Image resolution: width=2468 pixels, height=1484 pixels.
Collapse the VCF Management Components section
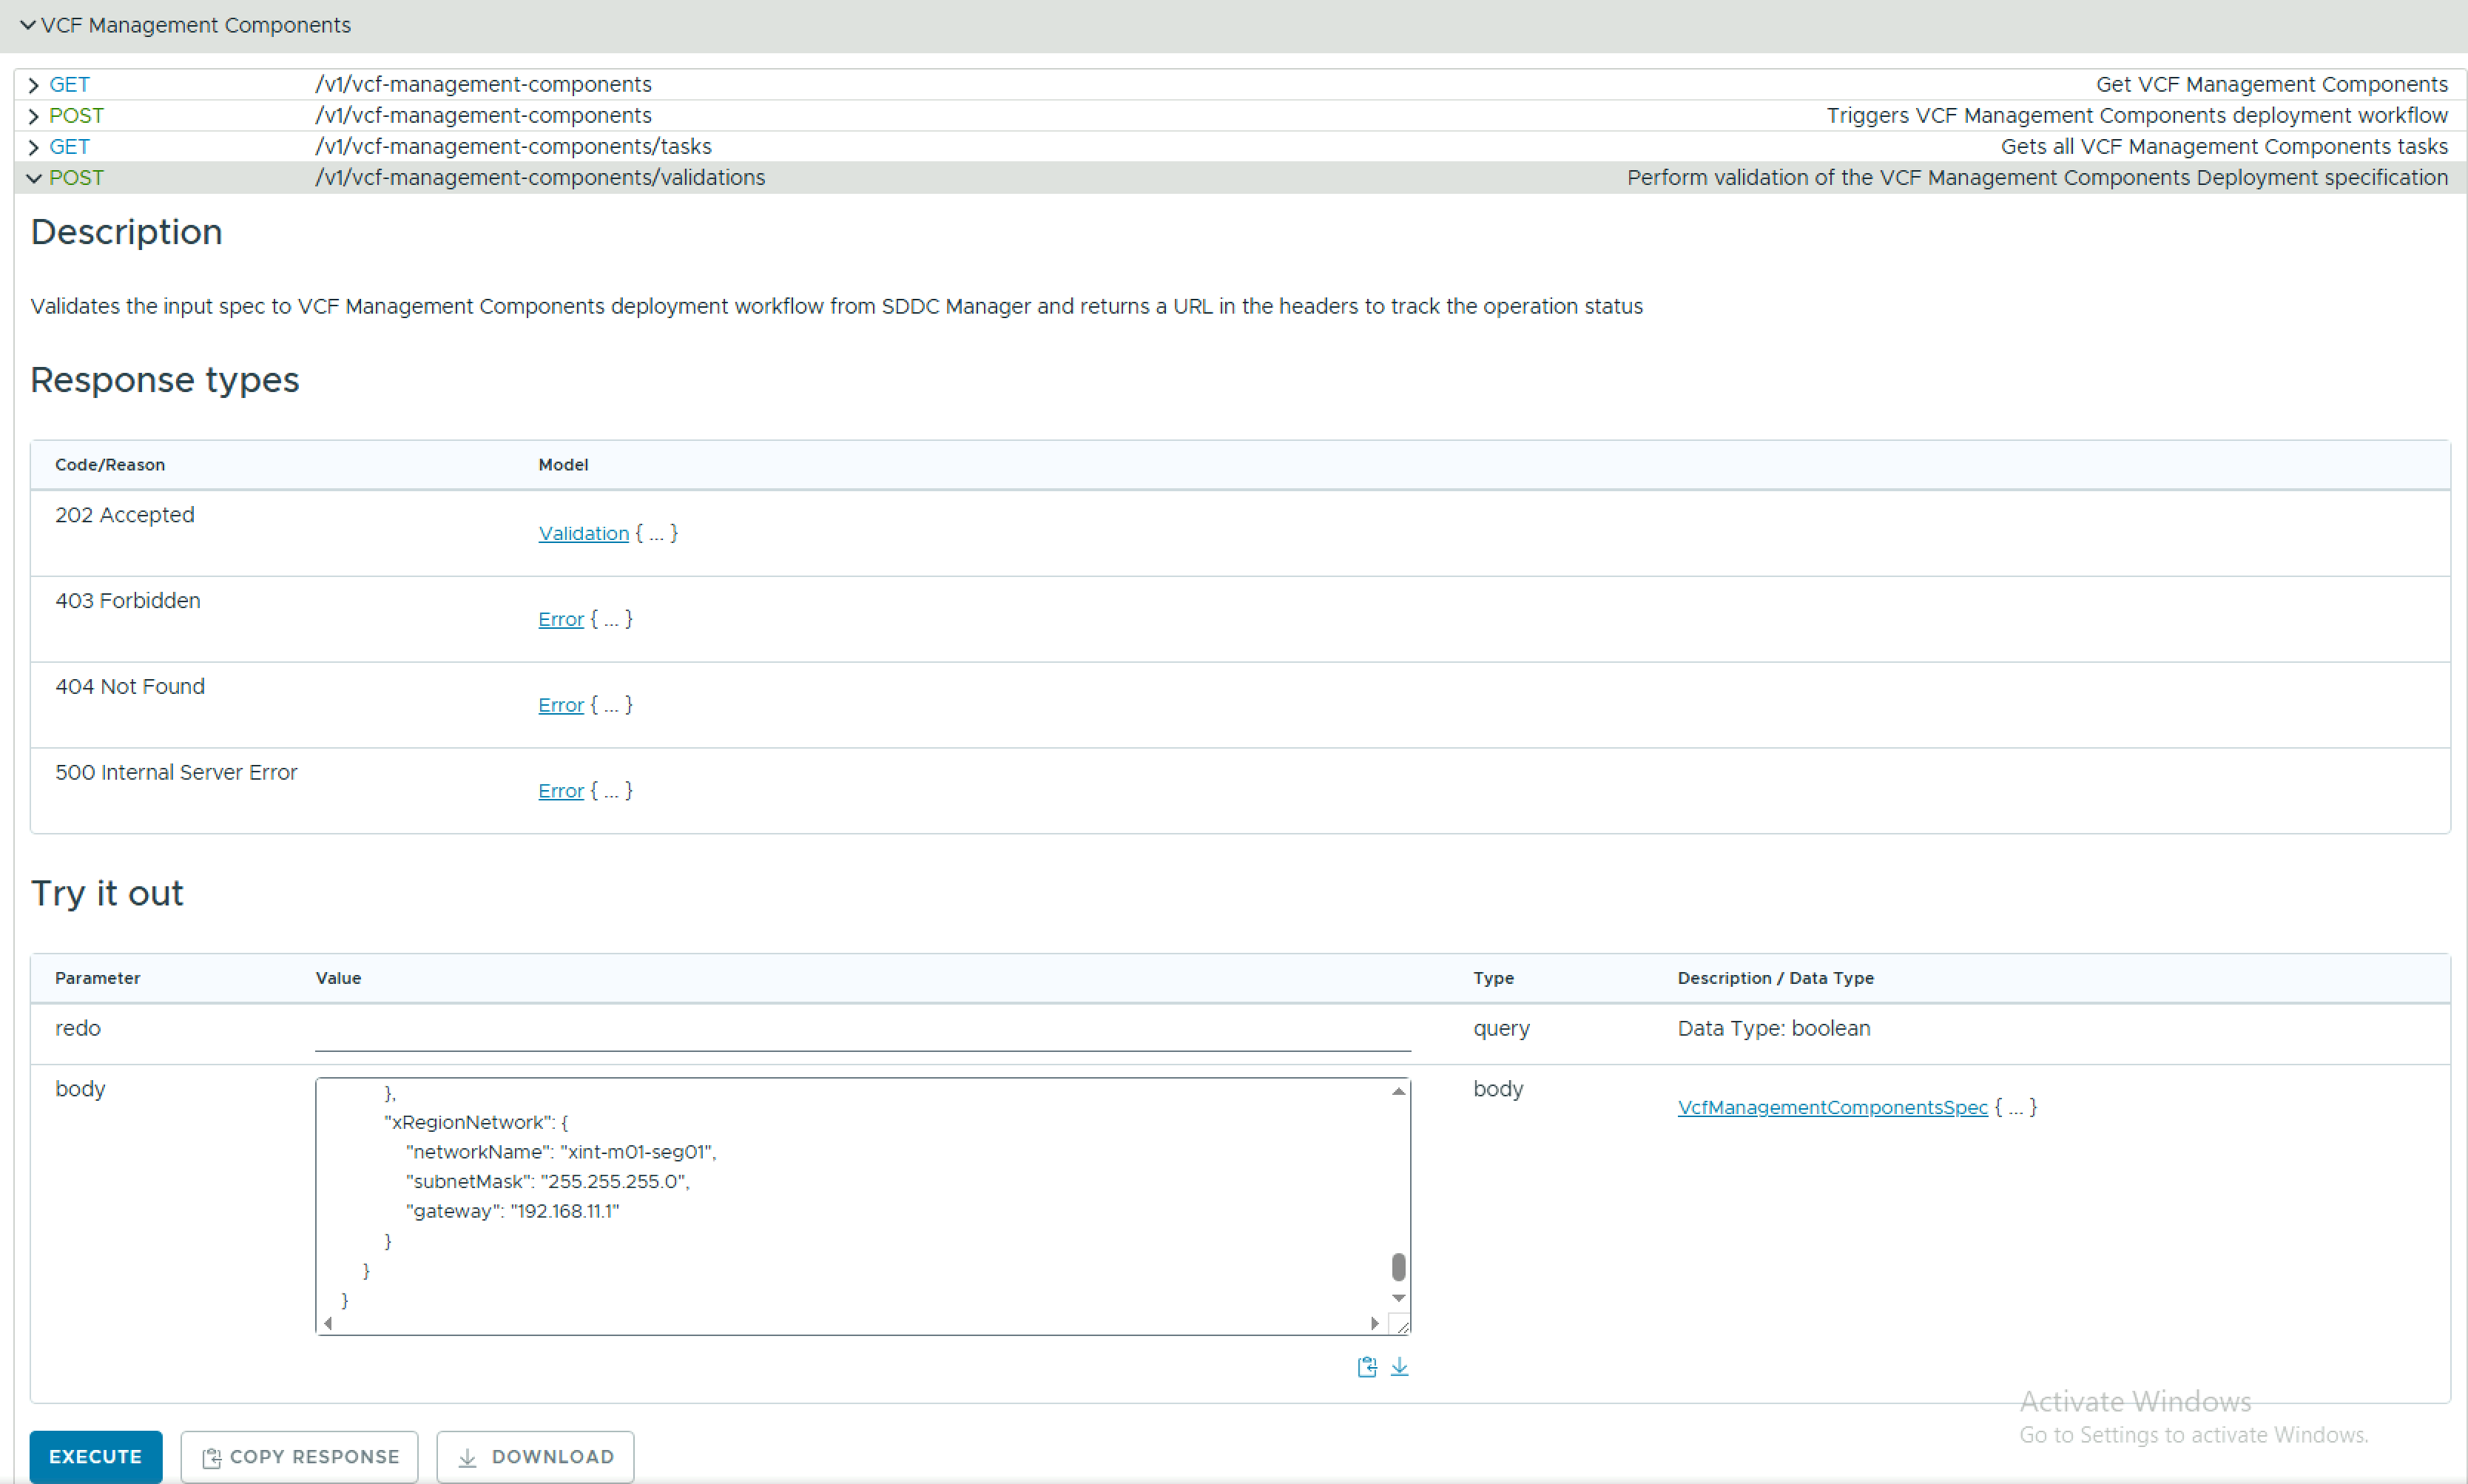28,25
